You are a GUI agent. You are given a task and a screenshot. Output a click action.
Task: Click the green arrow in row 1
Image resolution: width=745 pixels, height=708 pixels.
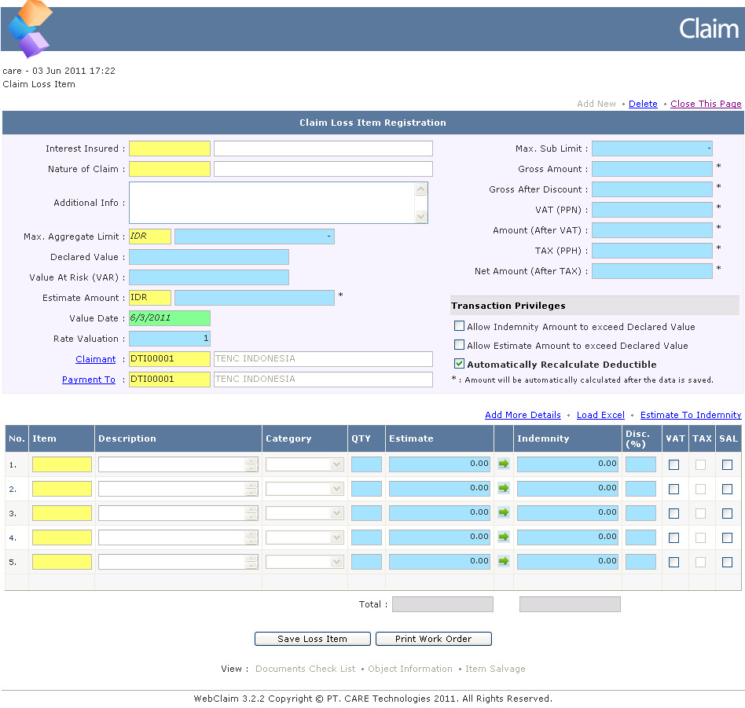[504, 464]
